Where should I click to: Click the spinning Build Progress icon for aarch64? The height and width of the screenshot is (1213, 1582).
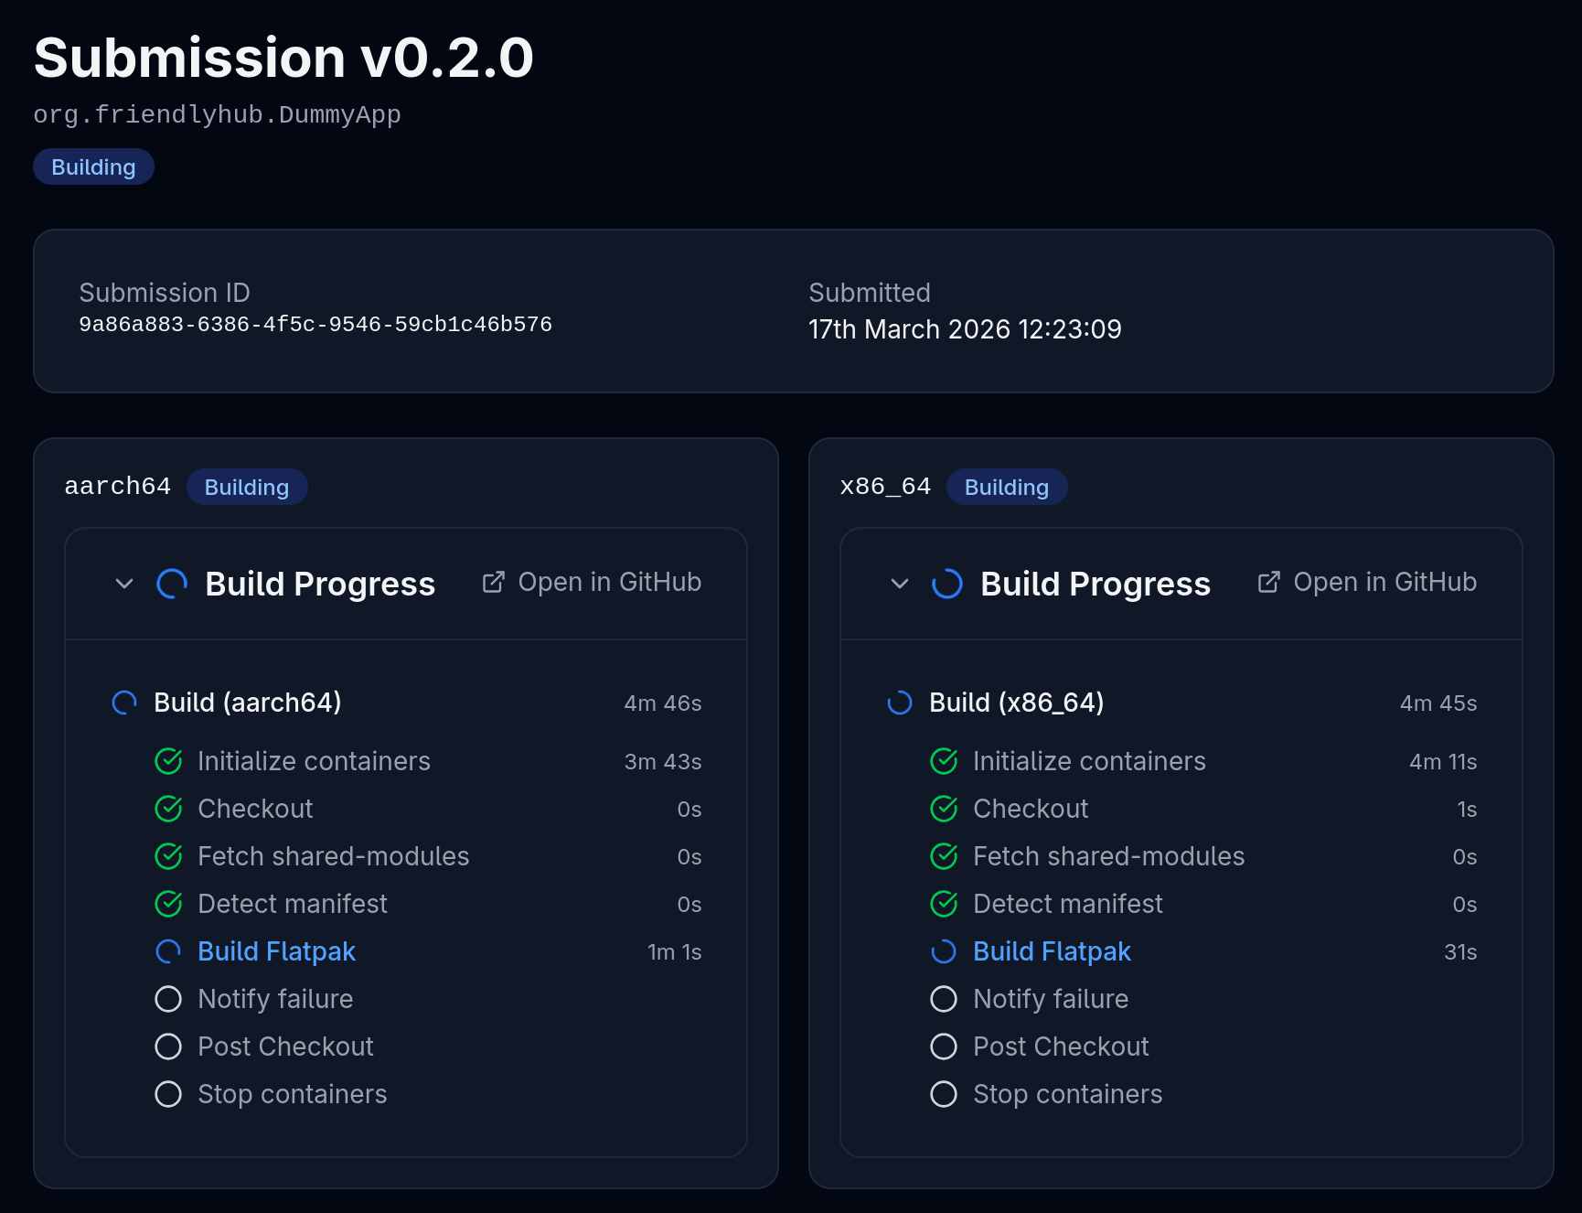coord(170,584)
